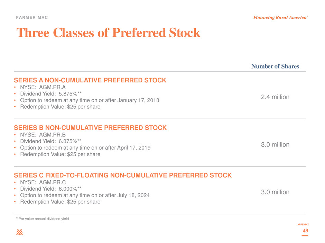Click Series B Non-Cumulative Preferred Stock heading

click(x=90, y=128)
